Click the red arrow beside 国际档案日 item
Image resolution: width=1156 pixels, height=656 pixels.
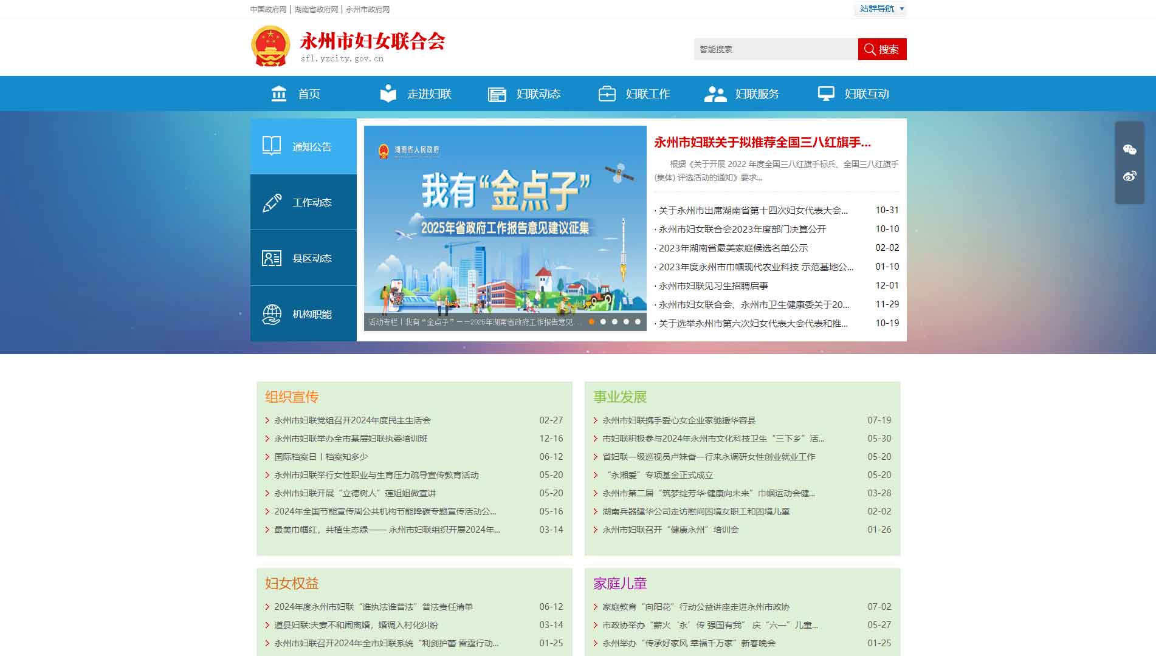coord(267,457)
